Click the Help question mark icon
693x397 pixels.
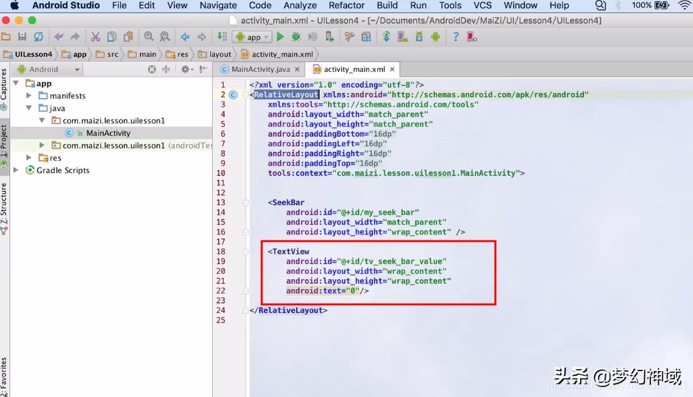pos(456,37)
